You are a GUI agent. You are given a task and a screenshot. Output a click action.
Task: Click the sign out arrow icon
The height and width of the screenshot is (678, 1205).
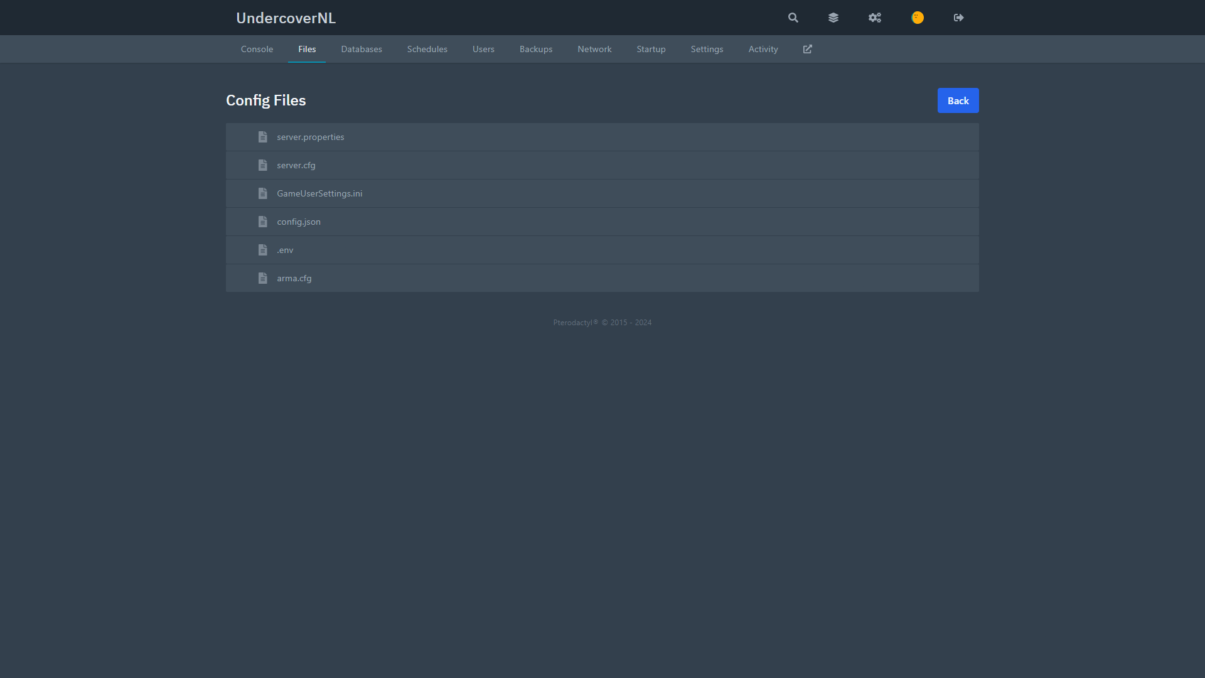[958, 18]
